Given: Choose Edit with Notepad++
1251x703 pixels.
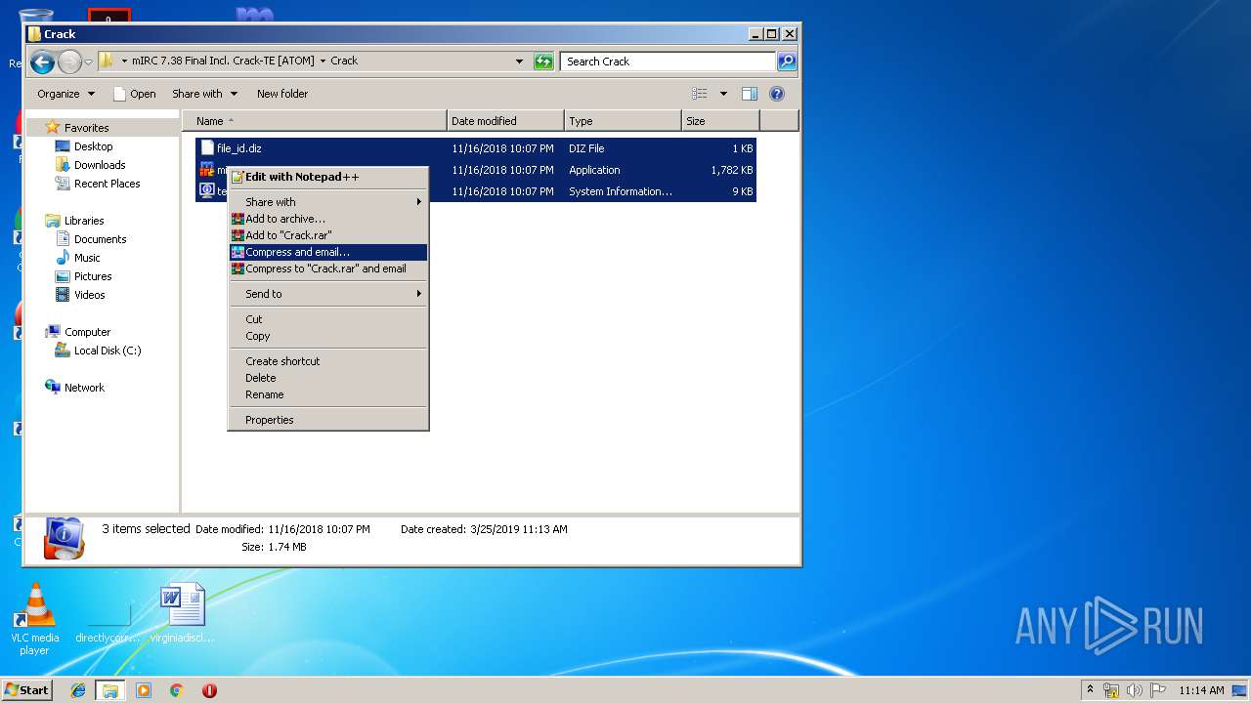Looking at the screenshot, I should point(328,177).
